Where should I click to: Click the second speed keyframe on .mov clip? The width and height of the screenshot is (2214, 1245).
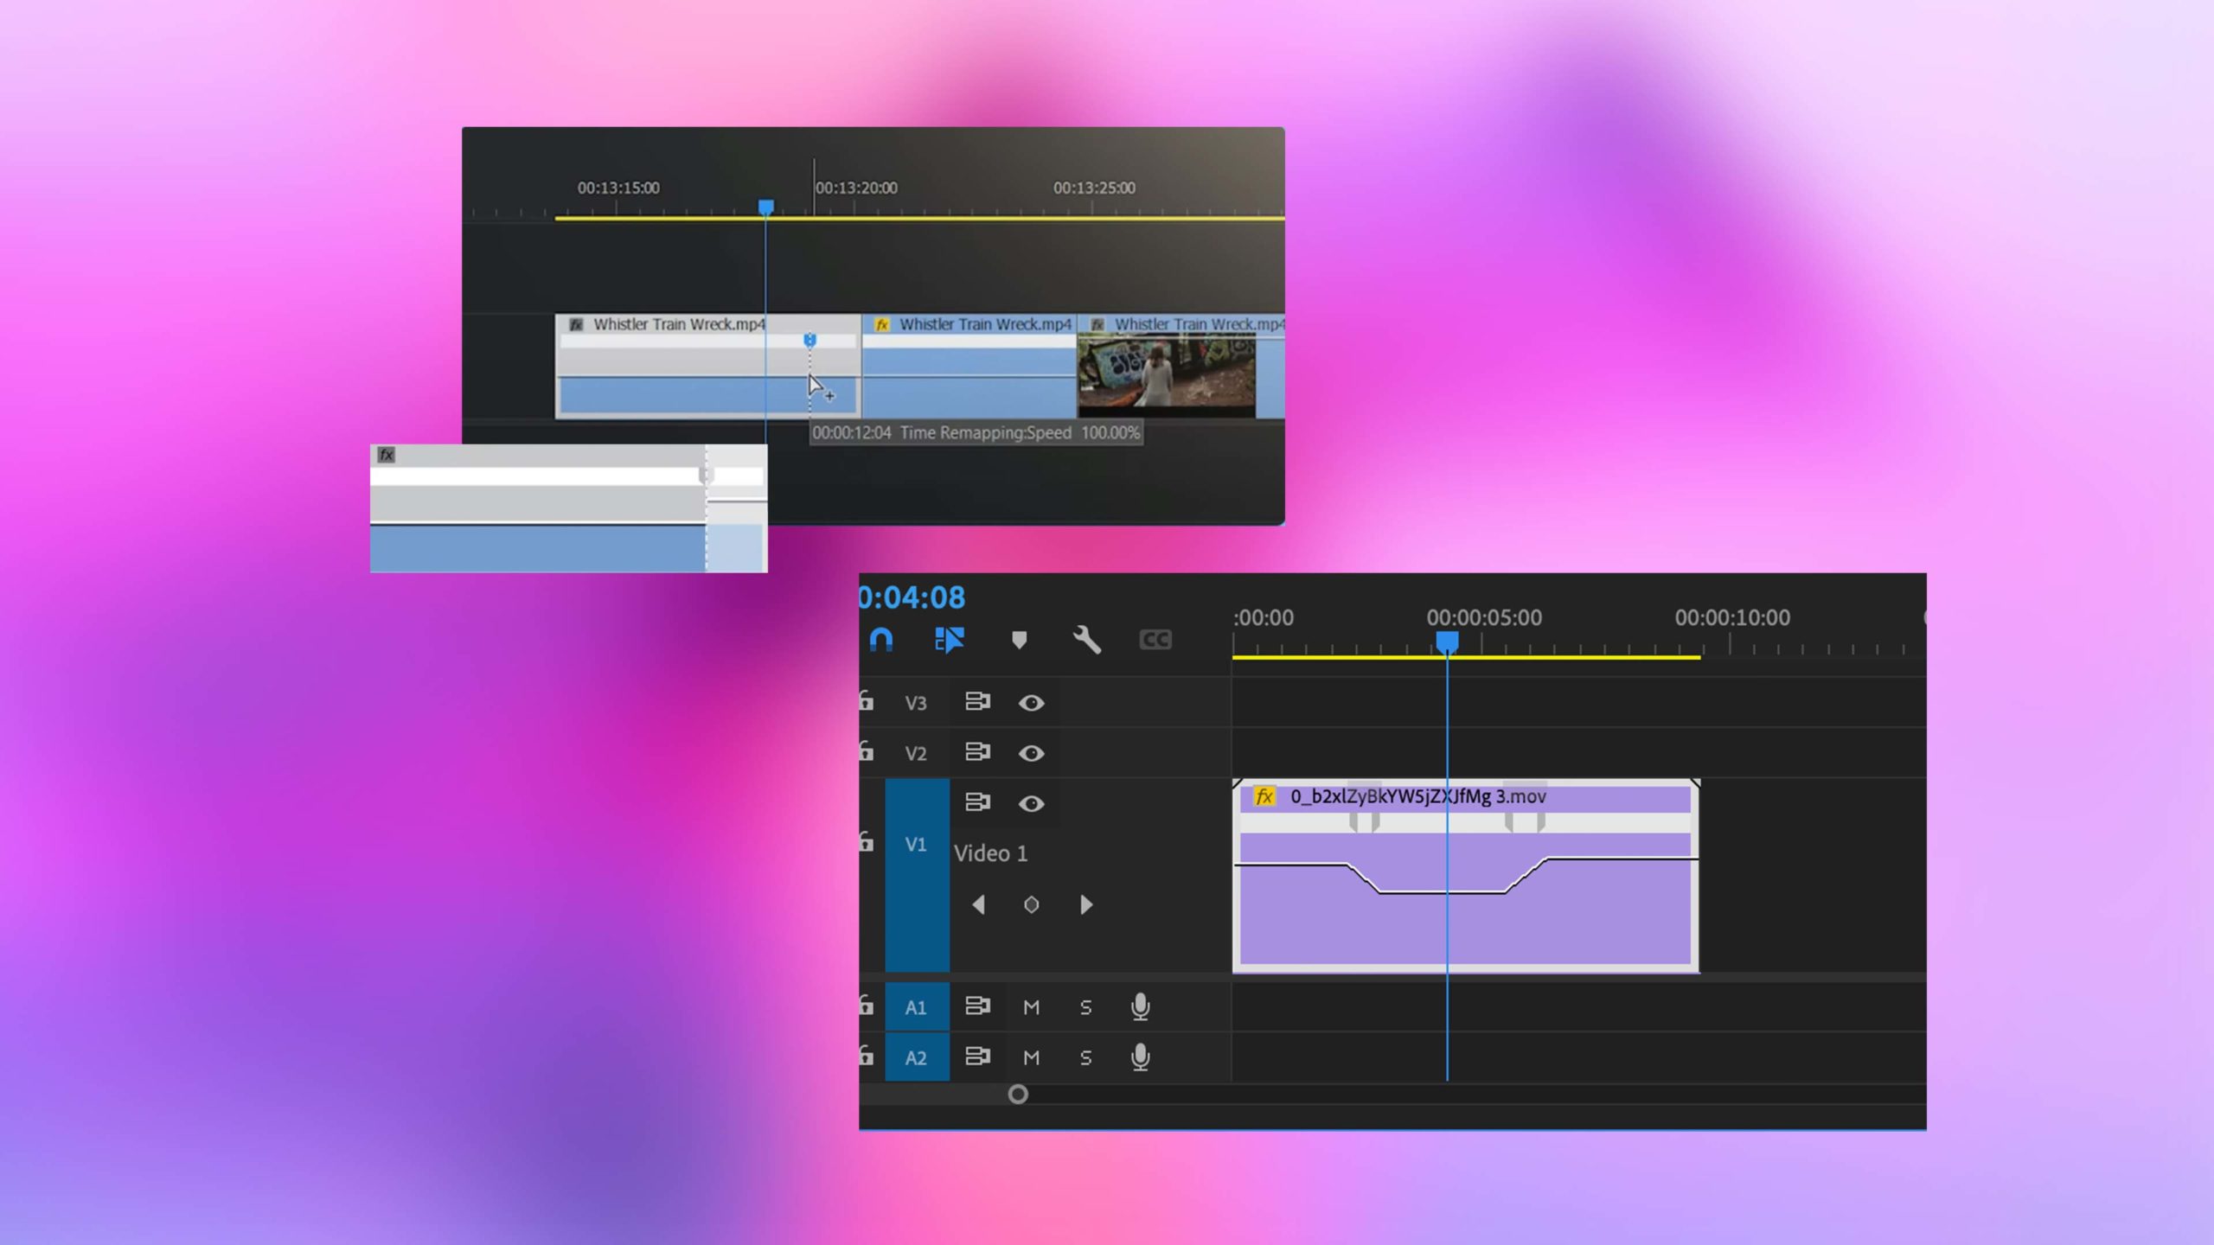click(1525, 822)
